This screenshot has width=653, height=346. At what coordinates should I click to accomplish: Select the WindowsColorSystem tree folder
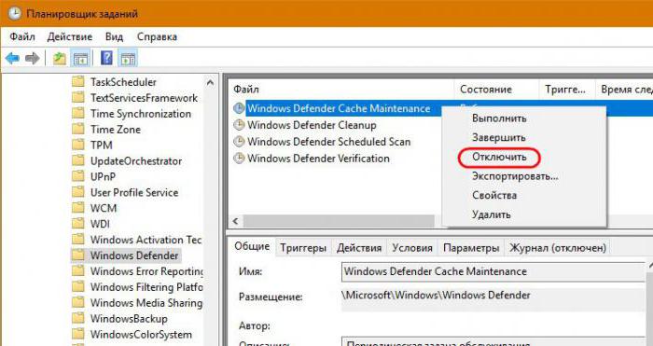(x=141, y=334)
